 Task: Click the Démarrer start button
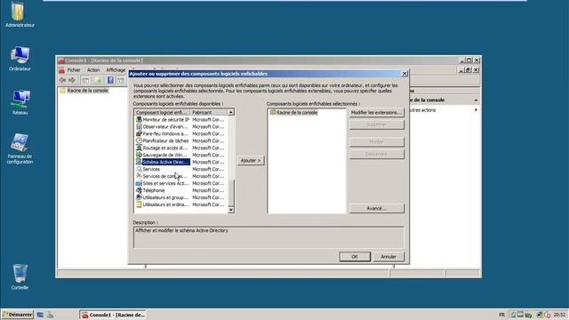click(x=18, y=315)
